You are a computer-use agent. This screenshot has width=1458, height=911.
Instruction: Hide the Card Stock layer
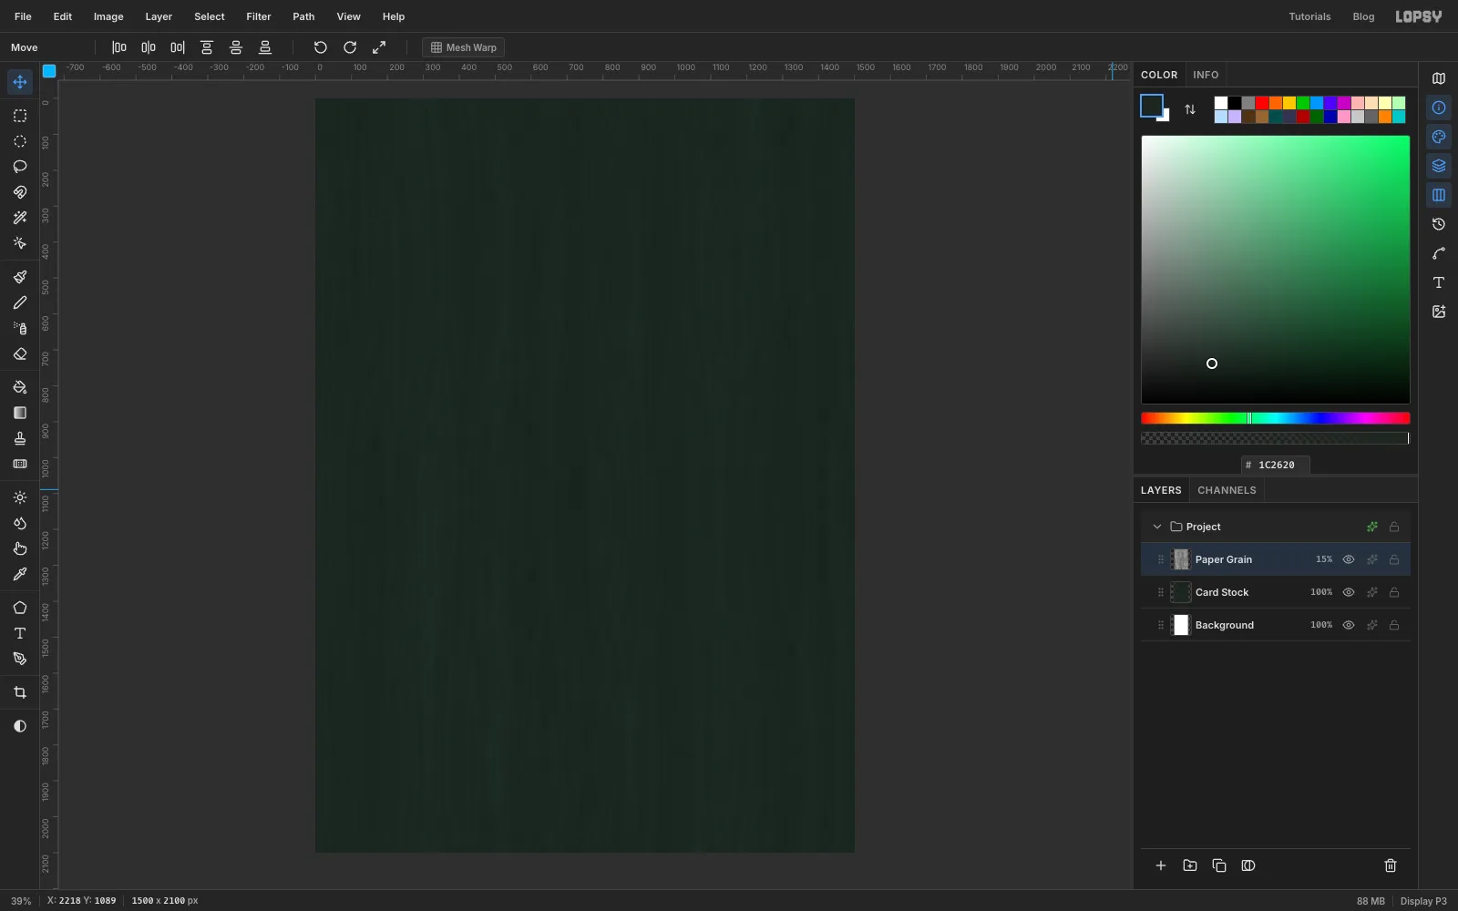coord(1349,592)
